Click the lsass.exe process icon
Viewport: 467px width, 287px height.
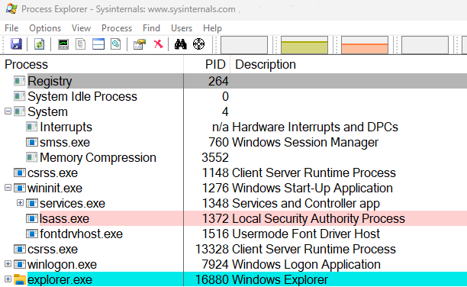31,218
